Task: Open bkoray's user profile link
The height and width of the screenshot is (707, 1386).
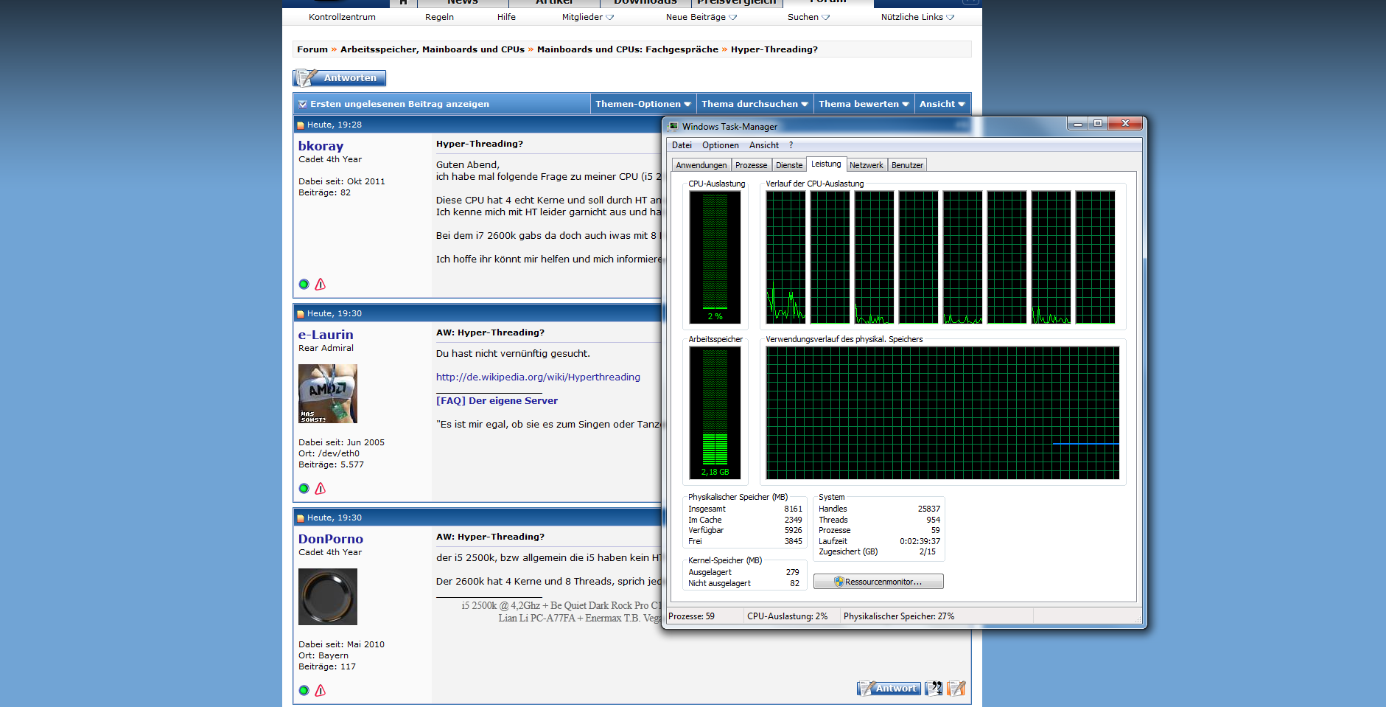Action: point(321,146)
